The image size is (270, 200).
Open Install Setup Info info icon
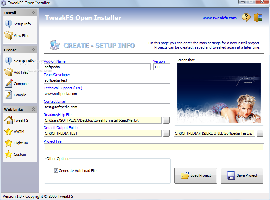pyautogui.click(x=8, y=24)
